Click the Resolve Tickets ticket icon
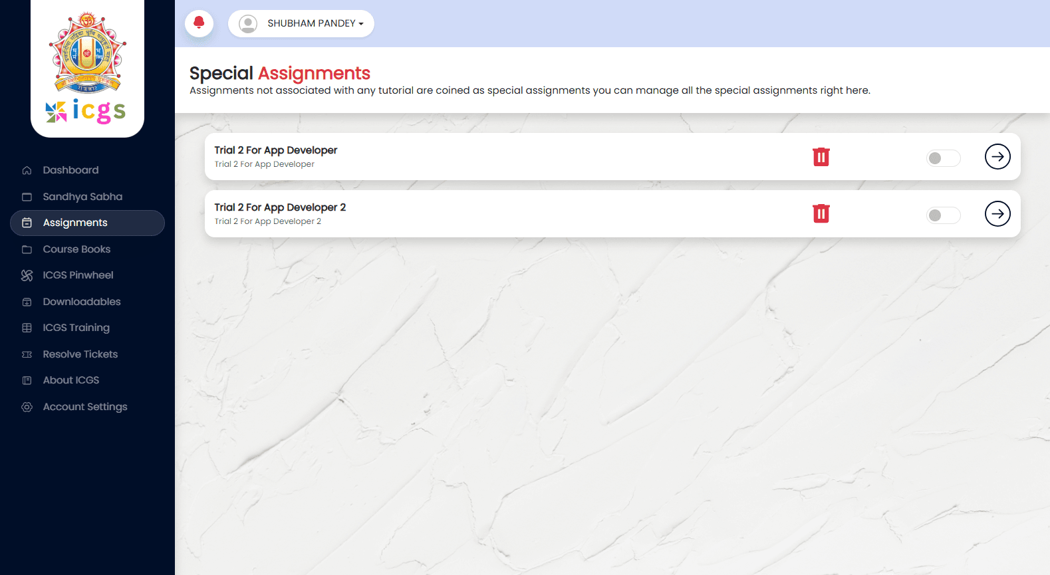Viewport: 1050px width, 575px height. pos(27,354)
